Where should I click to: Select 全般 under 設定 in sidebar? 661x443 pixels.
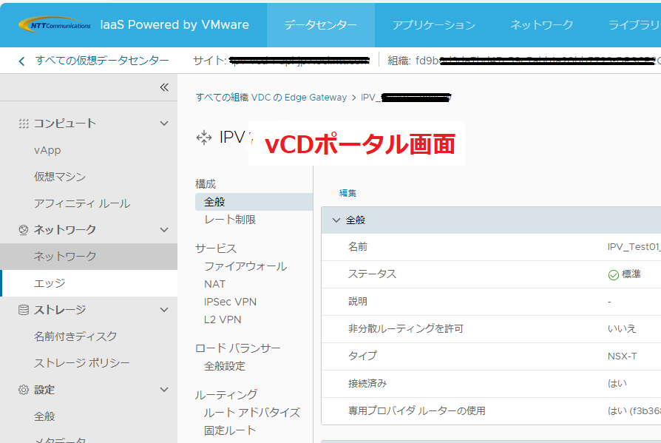[44, 416]
